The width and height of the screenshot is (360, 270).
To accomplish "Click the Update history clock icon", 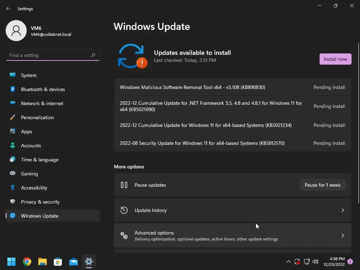I will click(124, 210).
